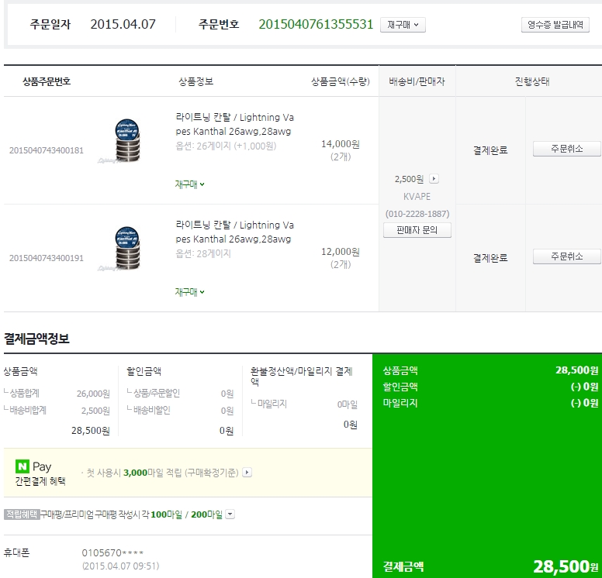This screenshot has width=602, height=578.
Task: Click the 영수증 발급내역 button
Action: [555, 25]
